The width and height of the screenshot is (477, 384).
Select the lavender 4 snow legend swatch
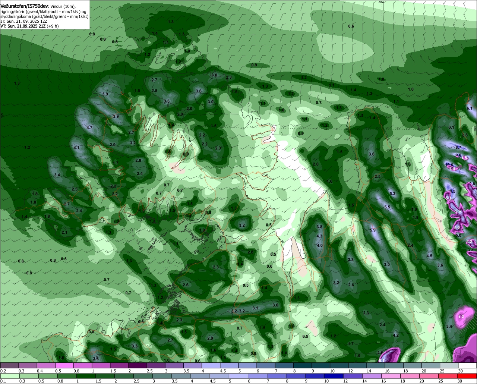click(211, 366)
